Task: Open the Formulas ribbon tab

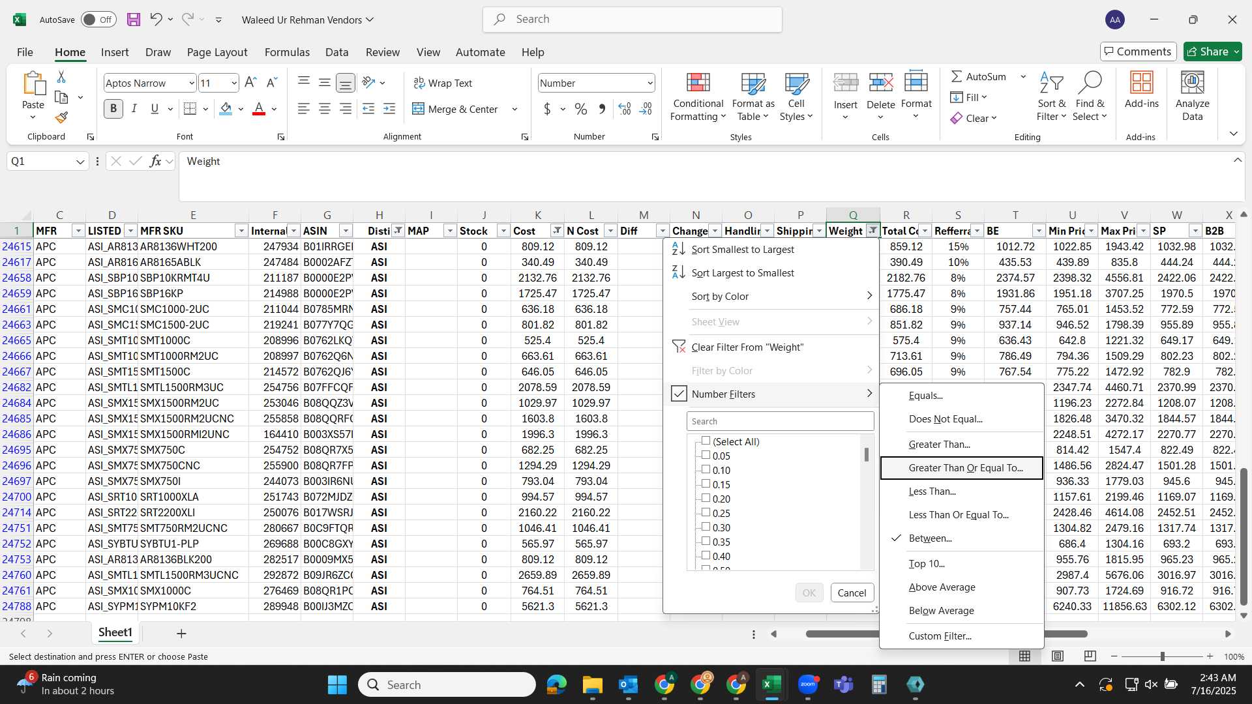Action: (287, 52)
